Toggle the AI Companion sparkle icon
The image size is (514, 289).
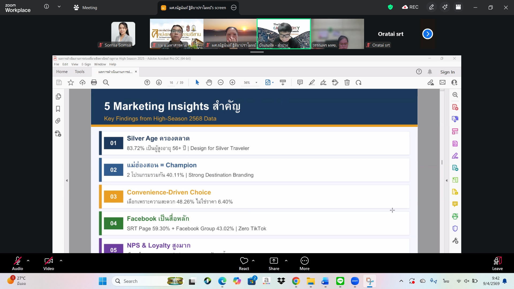tap(445, 7)
